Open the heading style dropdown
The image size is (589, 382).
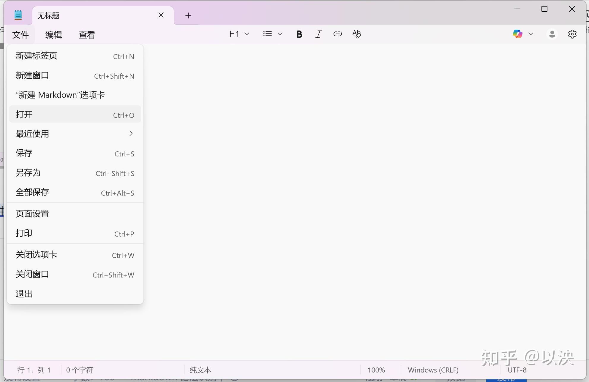pyautogui.click(x=247, y=34)
